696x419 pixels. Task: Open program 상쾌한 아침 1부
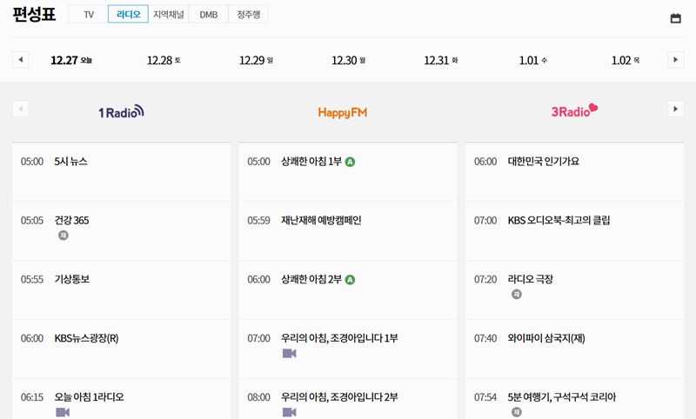tap(311, 162)
